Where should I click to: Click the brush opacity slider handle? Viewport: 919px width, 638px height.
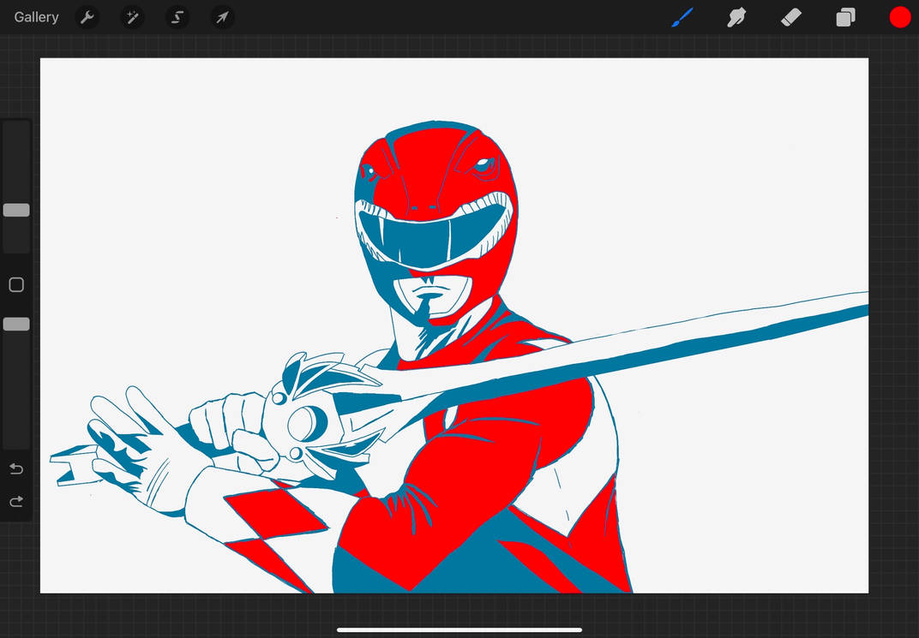point(16,325)
